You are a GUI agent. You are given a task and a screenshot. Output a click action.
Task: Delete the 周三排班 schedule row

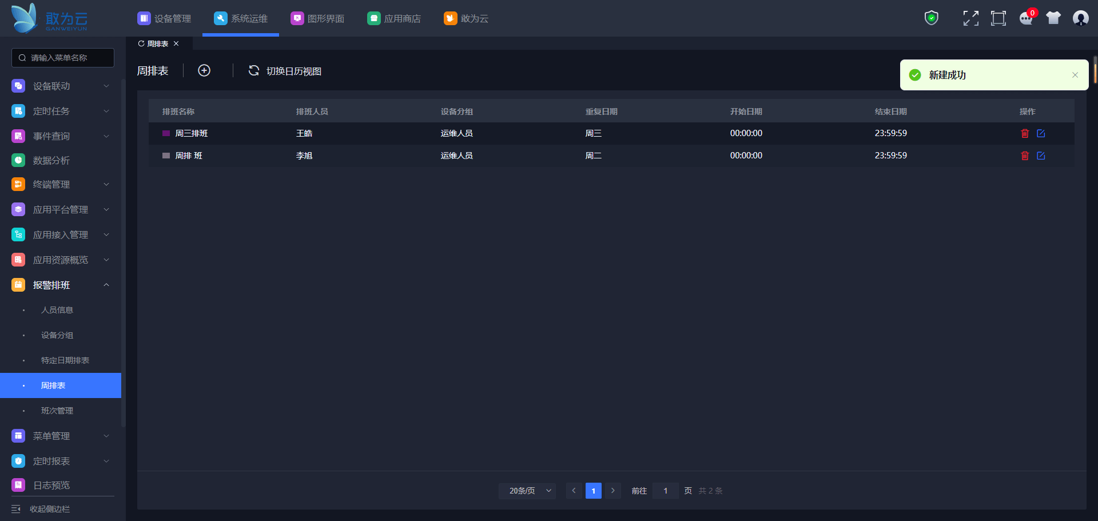(x=1025, y=133)
